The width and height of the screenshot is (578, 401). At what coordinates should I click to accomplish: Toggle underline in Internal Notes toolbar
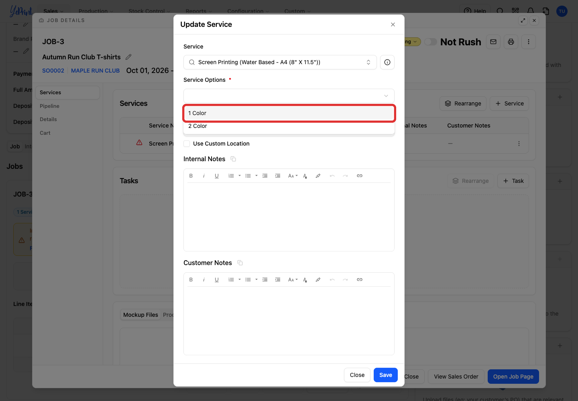pos(217,176)
